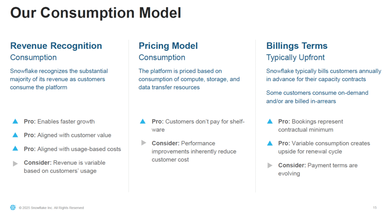Click gray arrow beside 'Payment terms are evolving'
Viewport: 389px width, 214px height.
270,165
